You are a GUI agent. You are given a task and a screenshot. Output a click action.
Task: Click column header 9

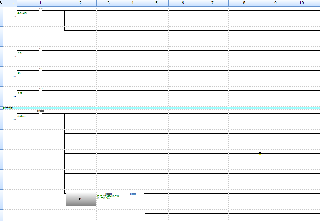[x=275, y=3]
